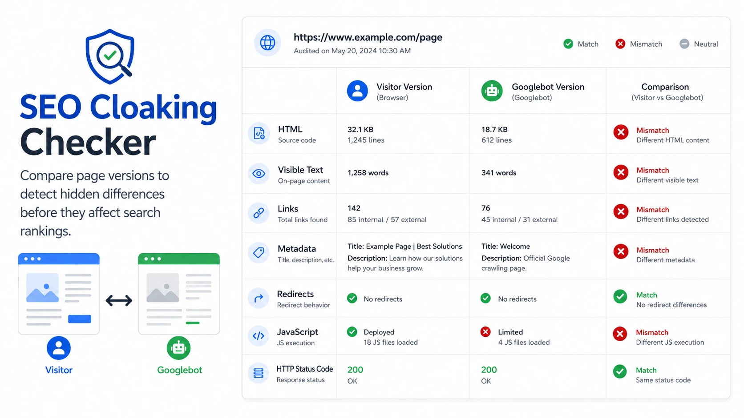Click the HTML source code file icon
This screenshot has width=744, height=418.
259,133
